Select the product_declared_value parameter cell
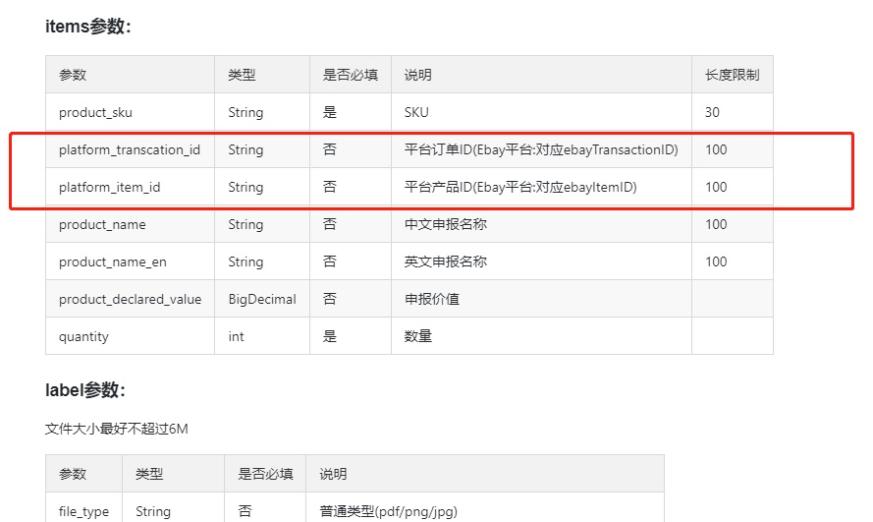The image size is (873, 522). click(x=130, y=299)
